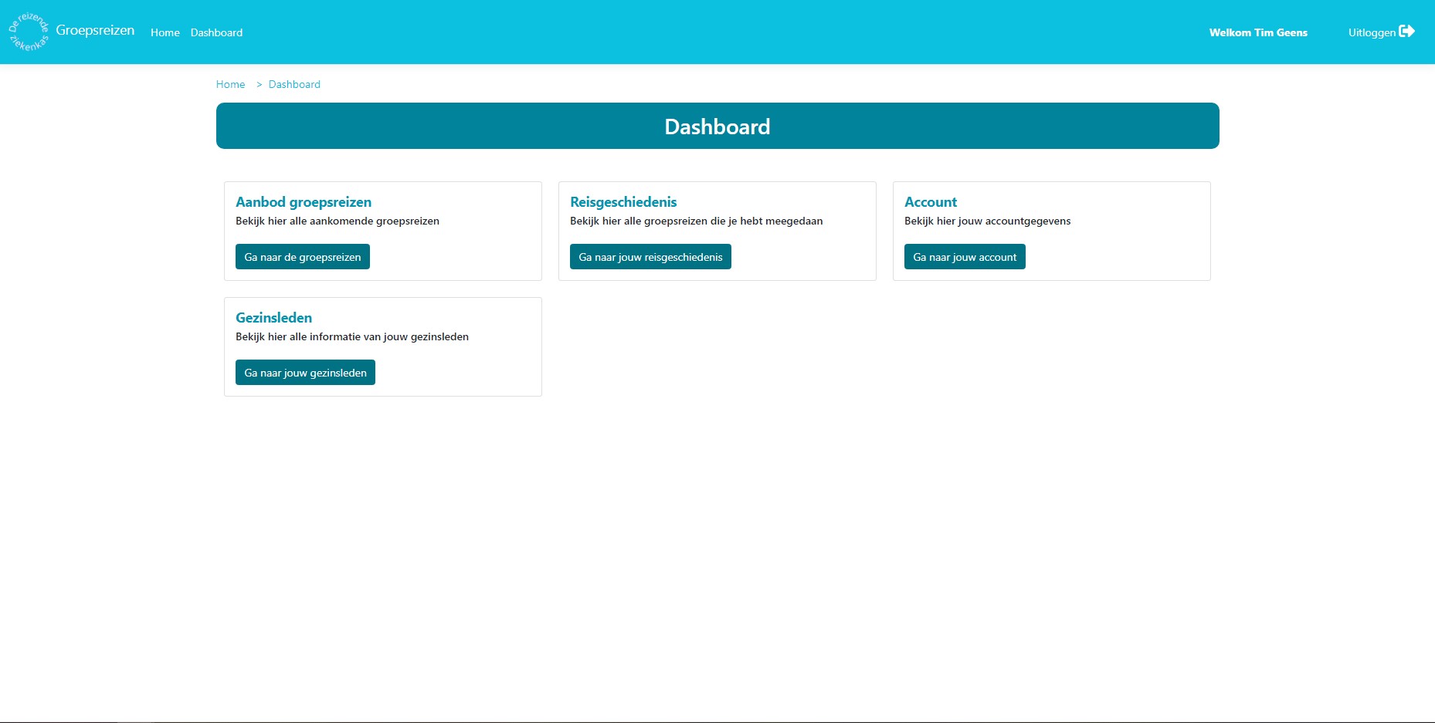The width and height of the screenshot is (1435, 723).
Task: Open the Groepsreizen brand link
Action: pos(96,30)
